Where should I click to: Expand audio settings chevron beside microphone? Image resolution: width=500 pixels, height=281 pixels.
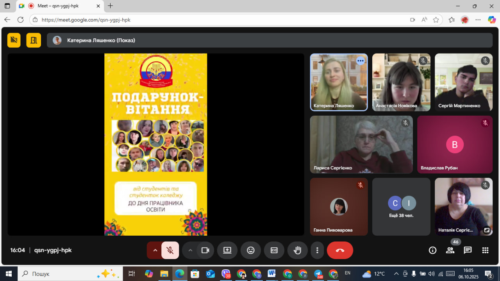point(155,251)
